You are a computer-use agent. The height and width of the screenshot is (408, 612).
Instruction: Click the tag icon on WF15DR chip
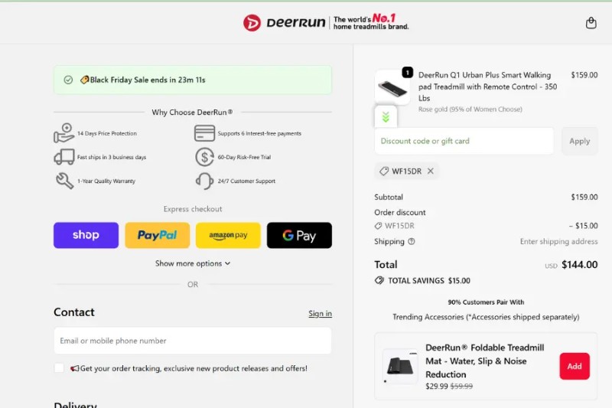[384, 171]
